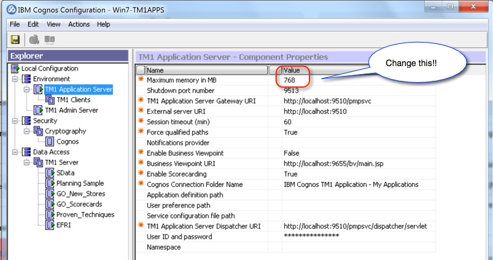
Task: Click the third toolbar icon with two panels
Action: pos(49,40)
